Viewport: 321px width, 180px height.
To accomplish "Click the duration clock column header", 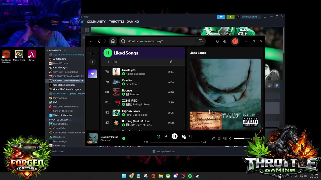I will point(172,62).
